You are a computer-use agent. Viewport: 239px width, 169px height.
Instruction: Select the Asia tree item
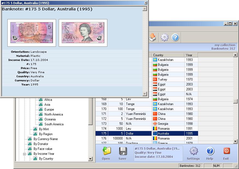47,105
